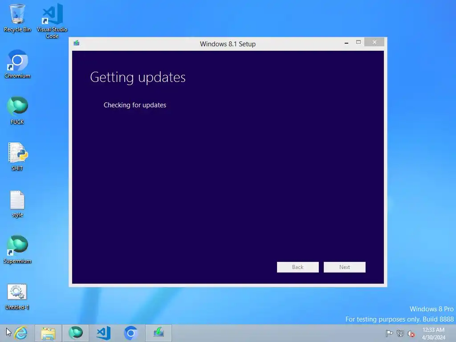Open Visual Studio Code taskbar icon
Image resolution: width=456 pixels, height=342 pixels.
103,333
